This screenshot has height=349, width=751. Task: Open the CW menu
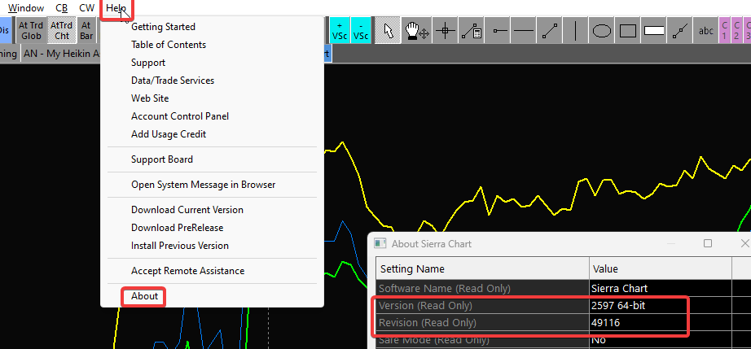pyautogui.click(x=86, y=8)
